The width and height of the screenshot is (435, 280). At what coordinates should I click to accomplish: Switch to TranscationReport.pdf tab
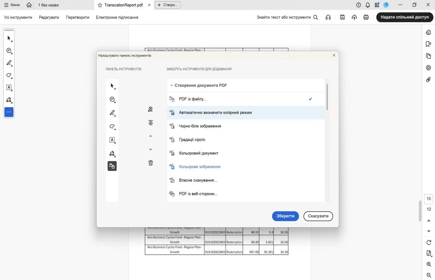[x=123, y=5]
